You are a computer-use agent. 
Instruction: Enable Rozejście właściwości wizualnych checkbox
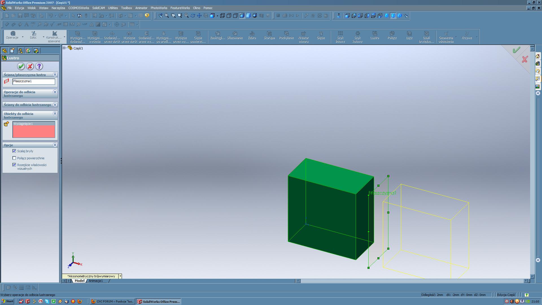tap(14, 165)
